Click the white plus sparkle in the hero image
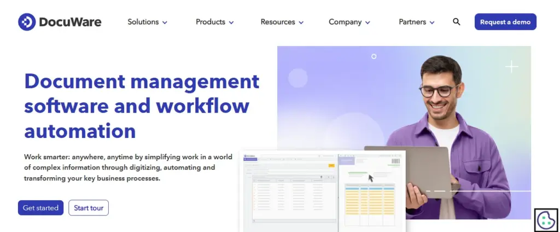Image resolution: width=560 pixels, height=232 pixels. coord(512,67)
